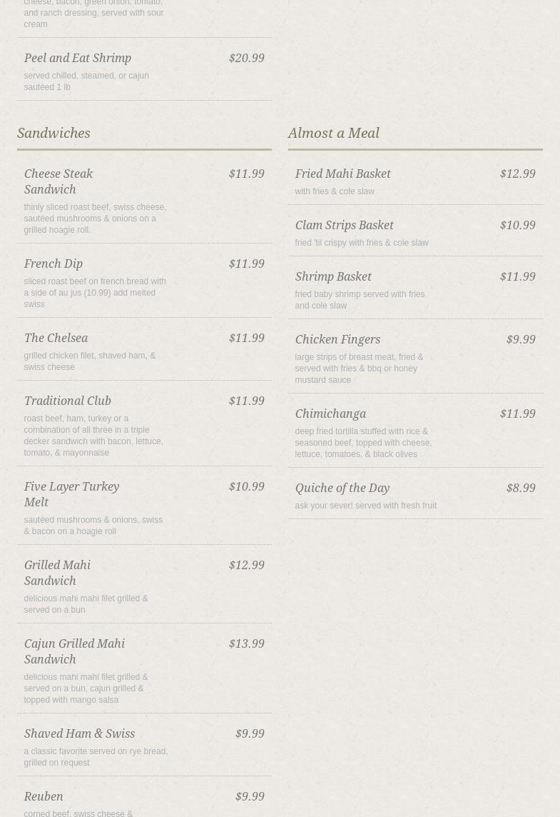This screenshot has width=560, height=817.
Task: Click the Almost a Meal heading
Action: 333,134
